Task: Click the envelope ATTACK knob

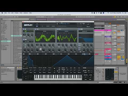Action: (x=31, y=71)
